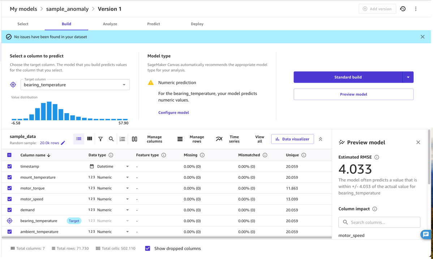The height and width of the screenshot is (259, 433).
Task: Click the Preview model panel vertical scrollbar
Action: (429, 157)
